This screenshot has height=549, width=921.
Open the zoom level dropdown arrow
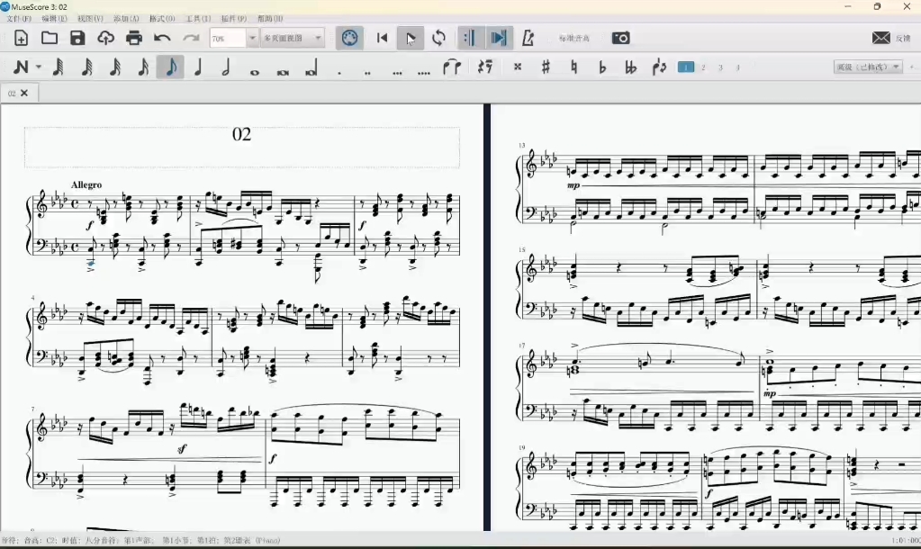[x=252, y=38]
